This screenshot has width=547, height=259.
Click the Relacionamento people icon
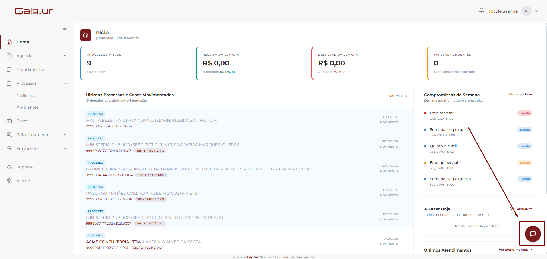(x=9, y=135)
